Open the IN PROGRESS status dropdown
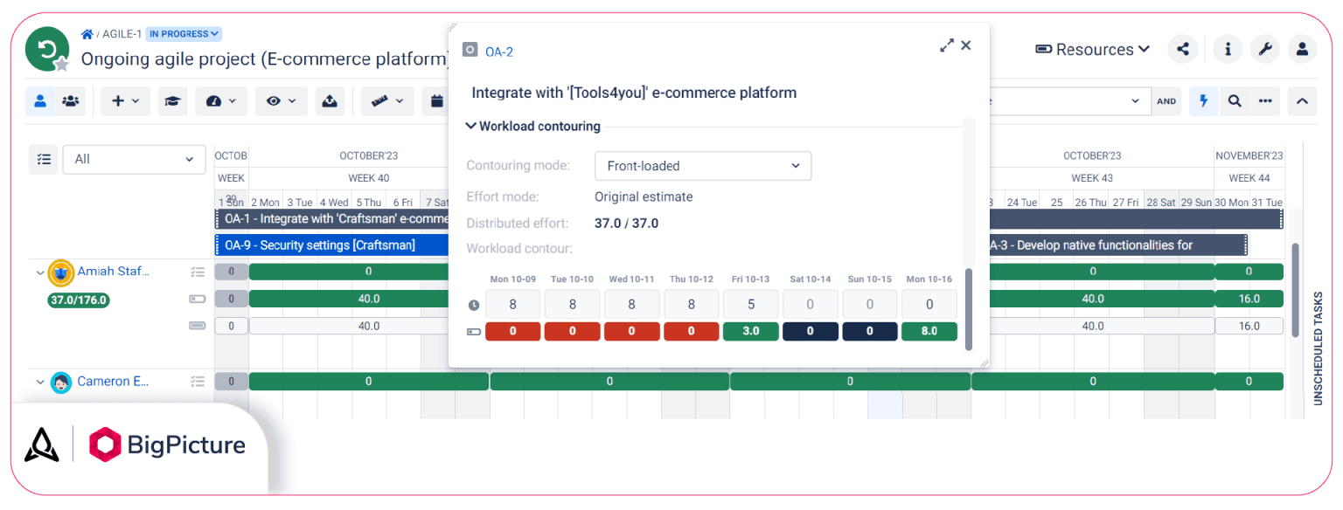This screenshot has width=1343, height=510. click(x=184, y=34)
